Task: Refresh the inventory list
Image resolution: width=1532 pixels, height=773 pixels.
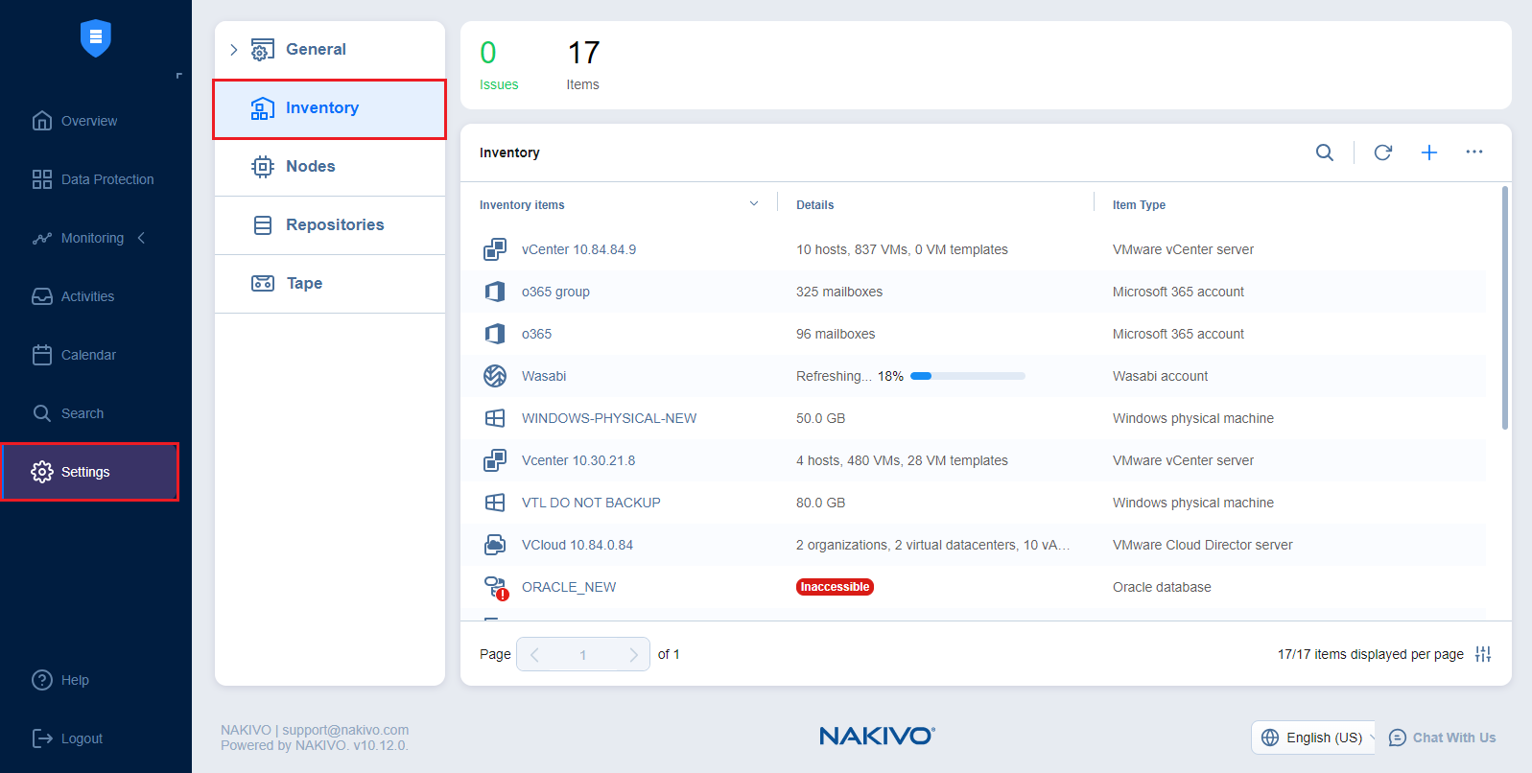Action: pos(1382,152)
